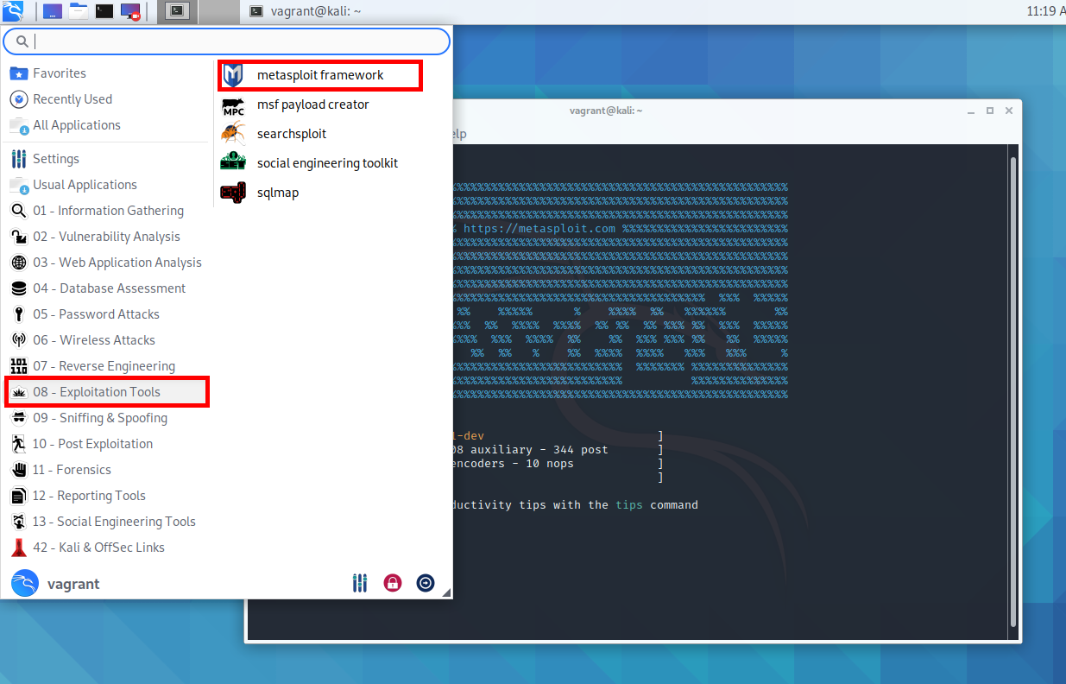Log out via the arrow power icon
1066x684 pixels.
pyautogui.click(x=426, y=583)
